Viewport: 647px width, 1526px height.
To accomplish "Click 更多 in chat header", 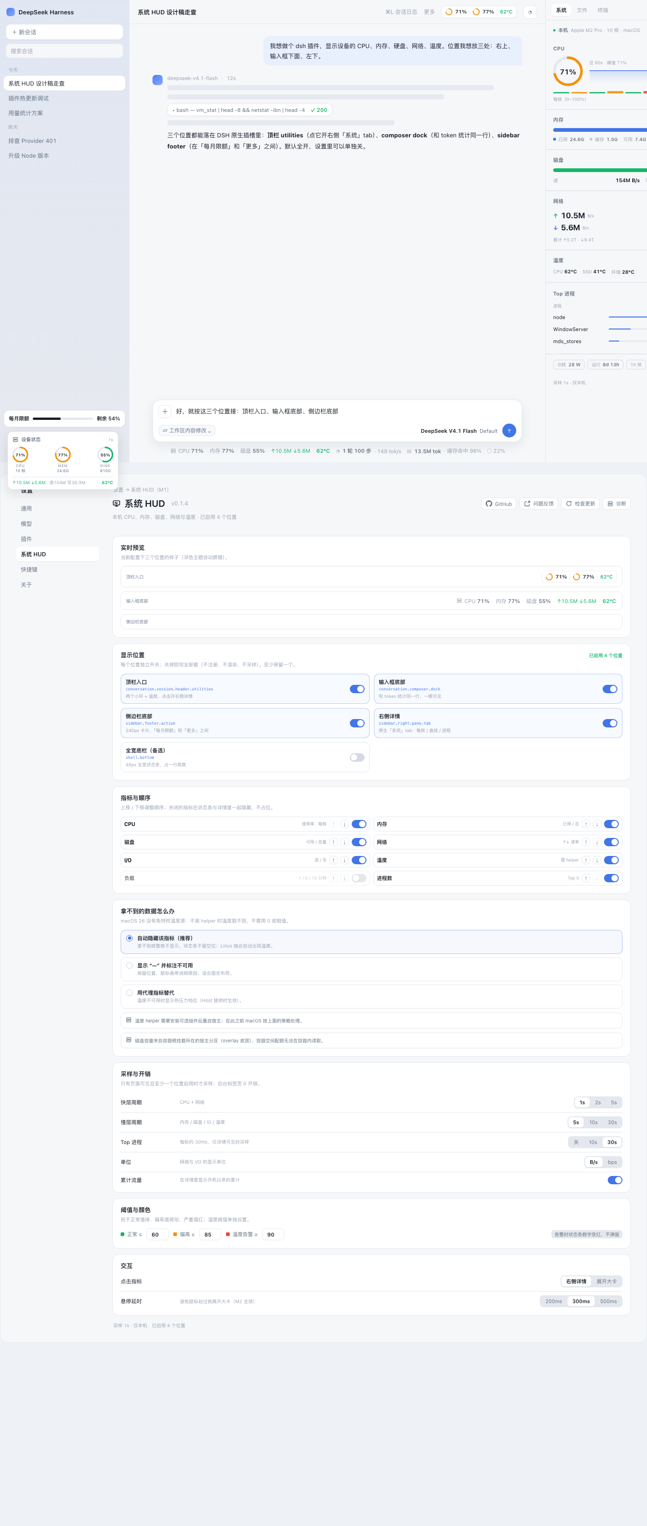I will pyautogui.click(x=429, y=12).
